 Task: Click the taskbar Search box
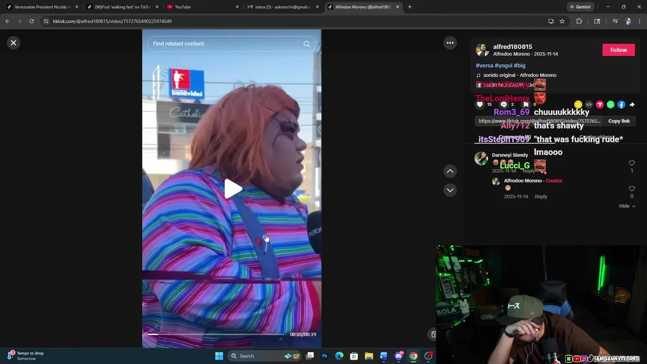[265, 356]
